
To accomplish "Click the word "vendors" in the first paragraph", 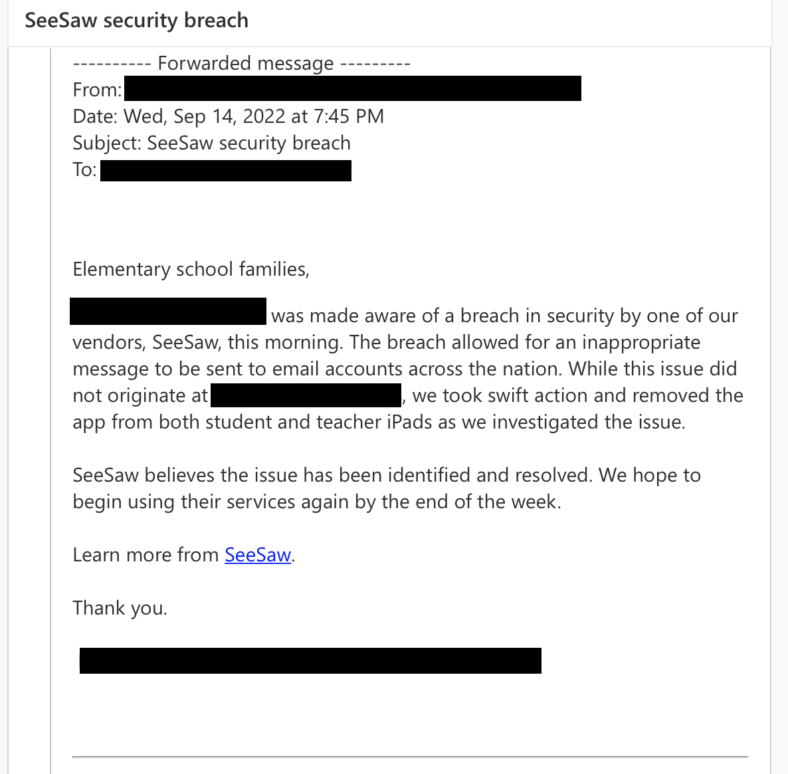I will pos(108,342).
